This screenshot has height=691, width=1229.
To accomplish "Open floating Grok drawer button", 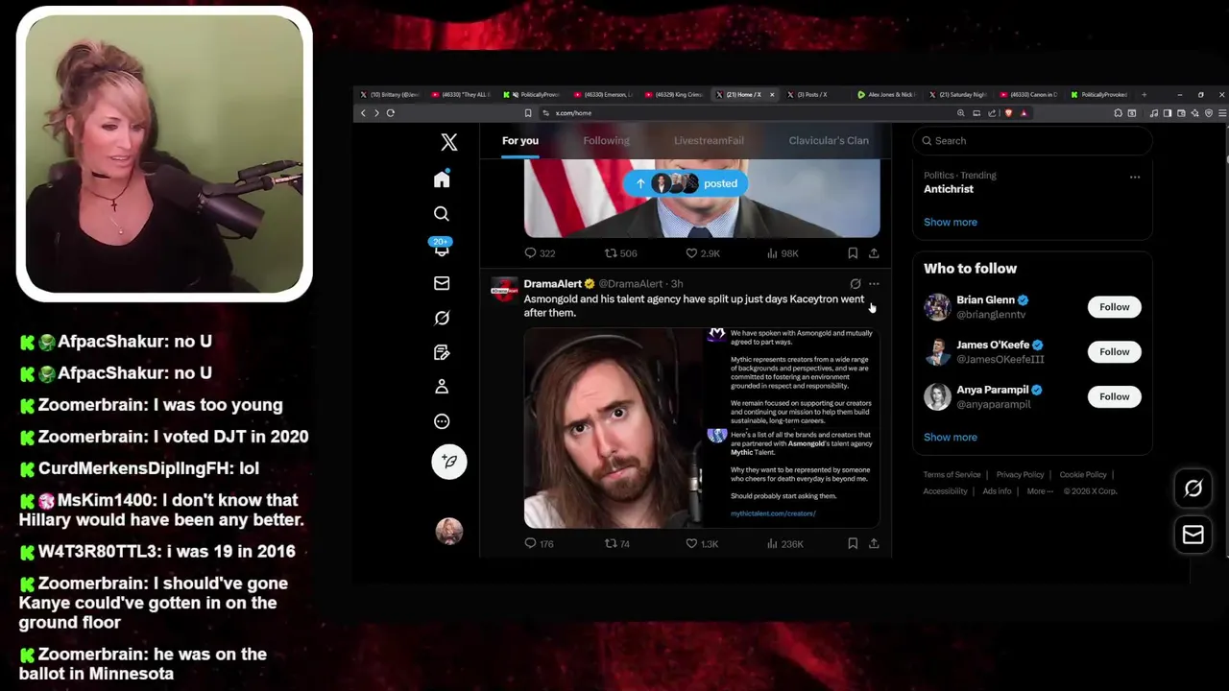I will coord(1193,488).
